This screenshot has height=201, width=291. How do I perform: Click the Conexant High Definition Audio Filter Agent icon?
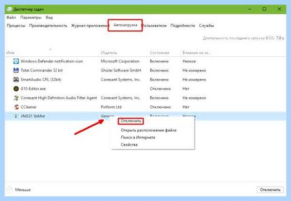pyautogui.click(x=16, y=98)
